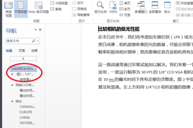
Task: Jump to the CHINA heading
Action: pyautogui.click(x=25, y=117)
